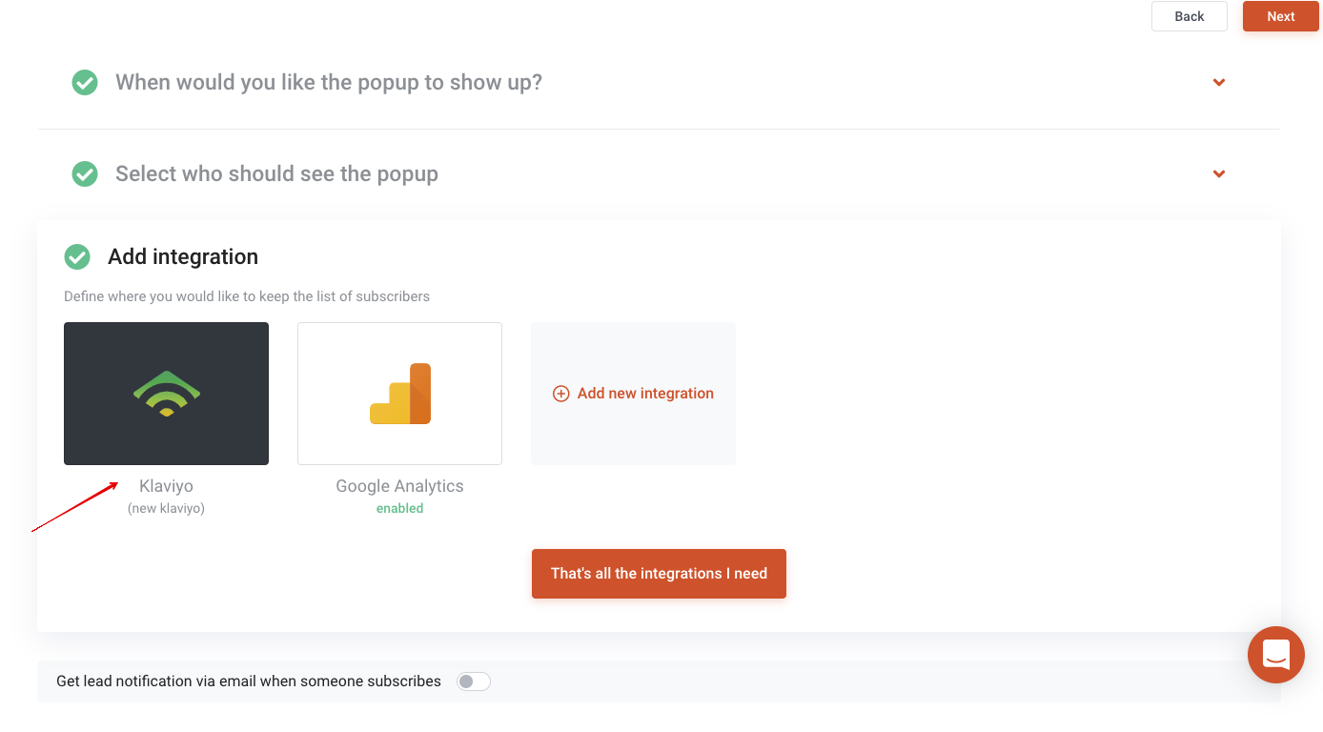Click the green enabled status text
Viewport: 1323px width, 732px height.
(x=399, y=509)
